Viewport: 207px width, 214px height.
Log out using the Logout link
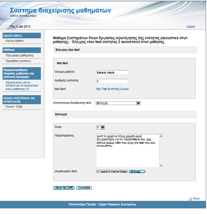[191, 27]
